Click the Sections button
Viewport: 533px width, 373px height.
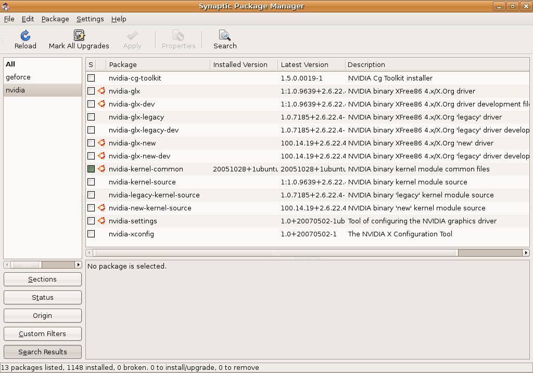click(x=43, y=279)
